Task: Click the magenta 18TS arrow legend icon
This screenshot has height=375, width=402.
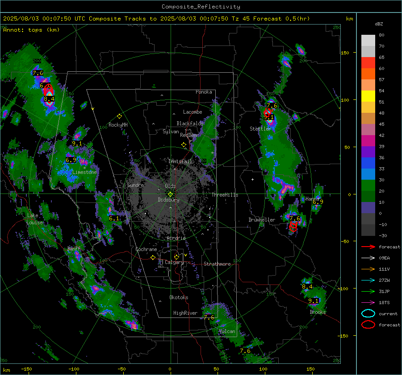Action: pos(368,303)
